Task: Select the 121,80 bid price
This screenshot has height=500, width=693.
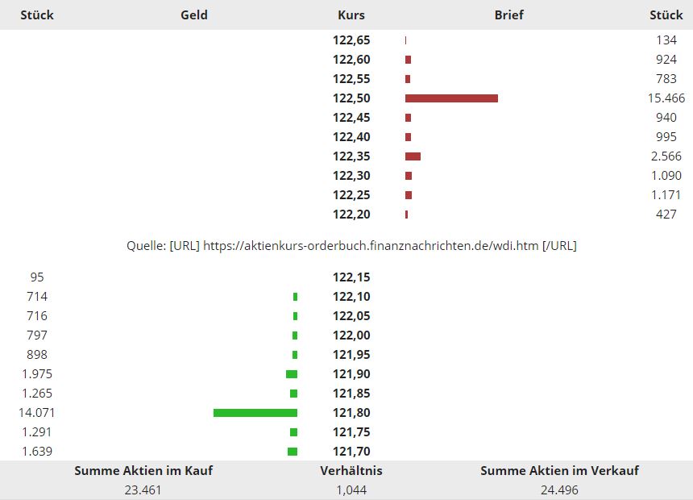Action: click(x=351, y=413)
